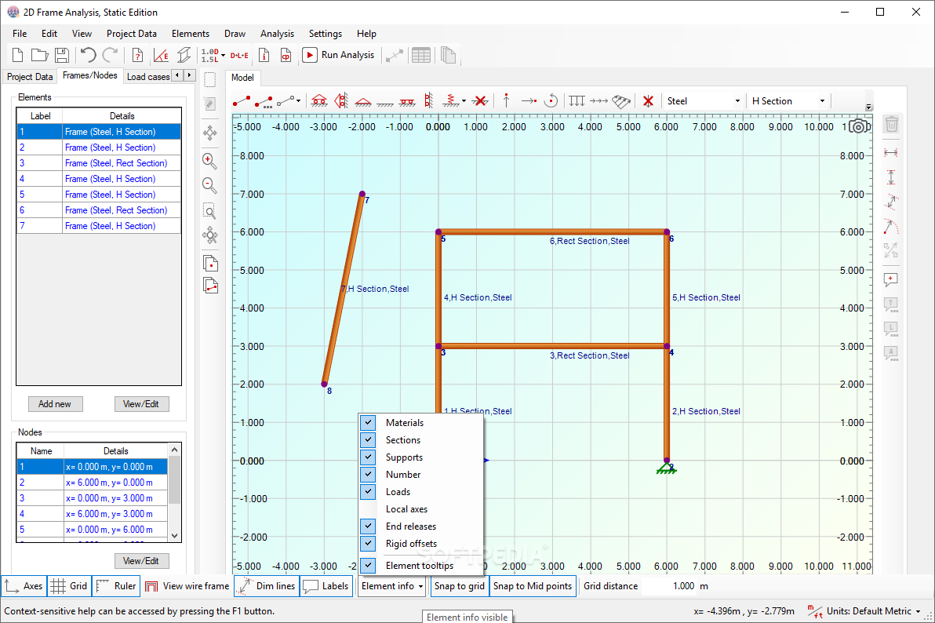
Task: Select the continuous frame drawing tool
Action: tap(264, 101)
